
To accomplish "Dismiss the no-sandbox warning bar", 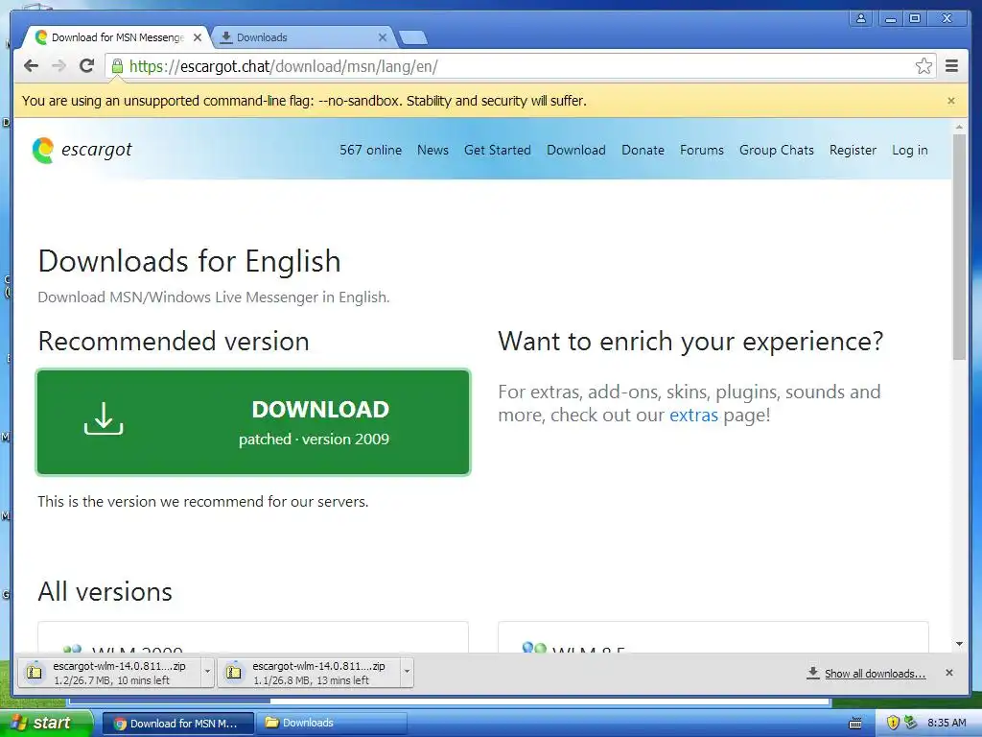I will [950, 101].
